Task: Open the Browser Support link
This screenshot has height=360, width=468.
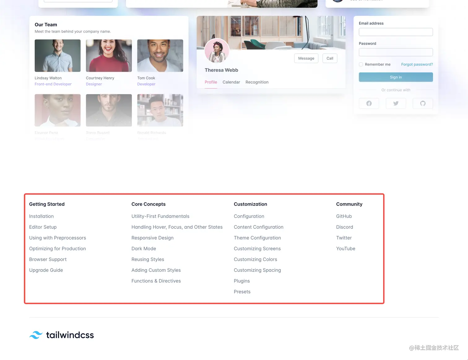Action: coord(48,259)
